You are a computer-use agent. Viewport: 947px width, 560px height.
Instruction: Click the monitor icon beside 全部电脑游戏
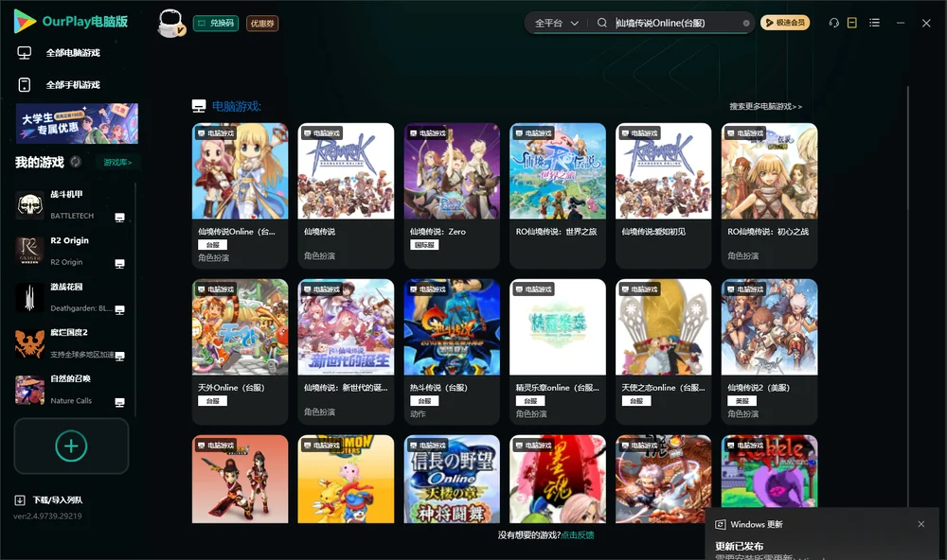[x=25, y=53]
